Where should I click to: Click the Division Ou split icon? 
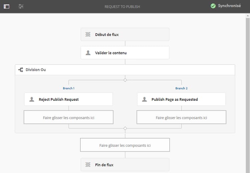[x=21, y=70]
